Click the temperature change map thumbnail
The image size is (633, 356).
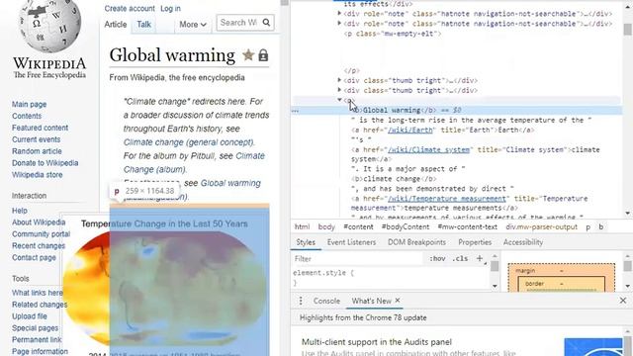pos(165,289)
